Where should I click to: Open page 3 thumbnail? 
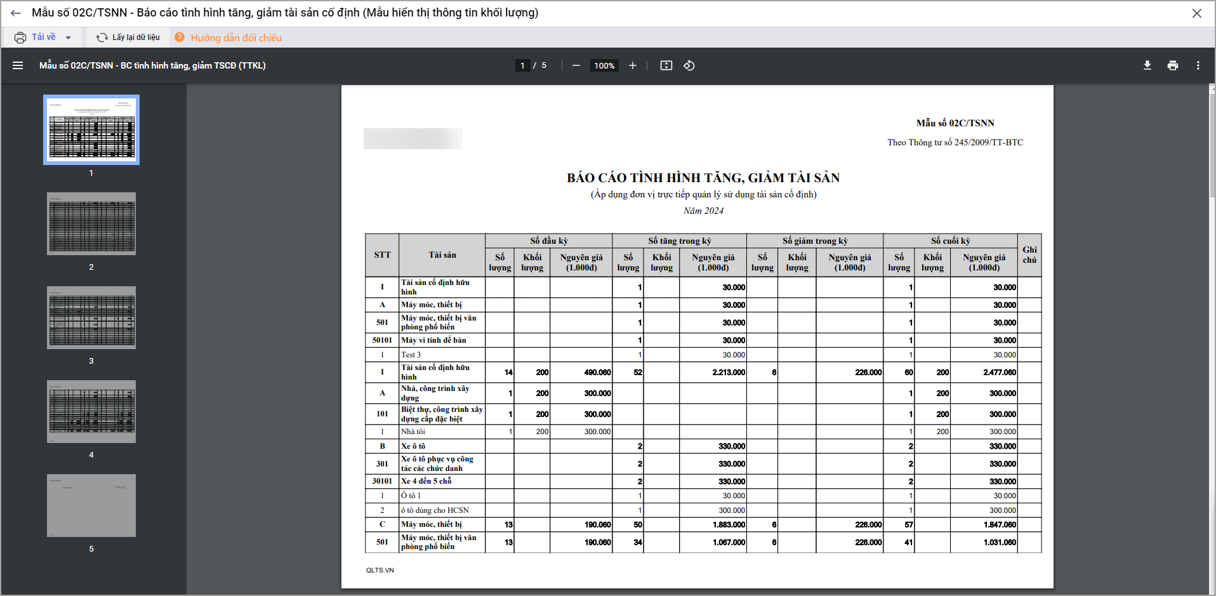pos(91,317)
